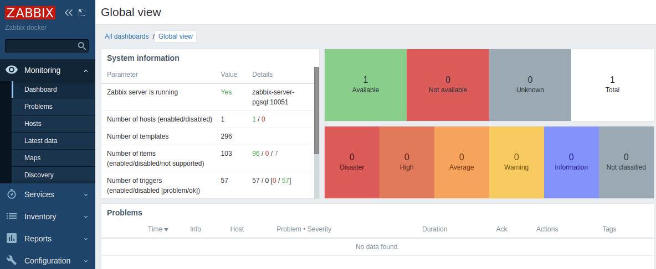Viewport: 656px width, 269px height.
Task: Click the Zabbix logo
Action: [x=30, y=13]
